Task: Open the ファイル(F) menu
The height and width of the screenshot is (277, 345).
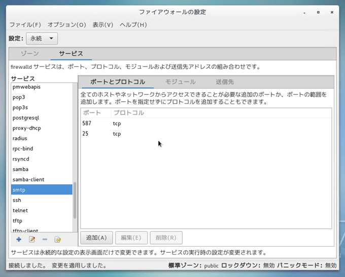Action: pyautogui.click(x=25, y=25)
